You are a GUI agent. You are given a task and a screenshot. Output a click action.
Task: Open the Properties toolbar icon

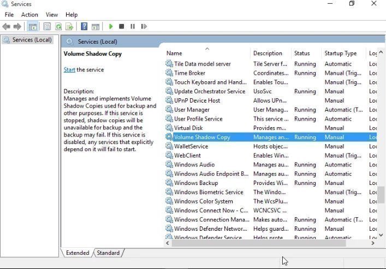click(x=47, y=26)
